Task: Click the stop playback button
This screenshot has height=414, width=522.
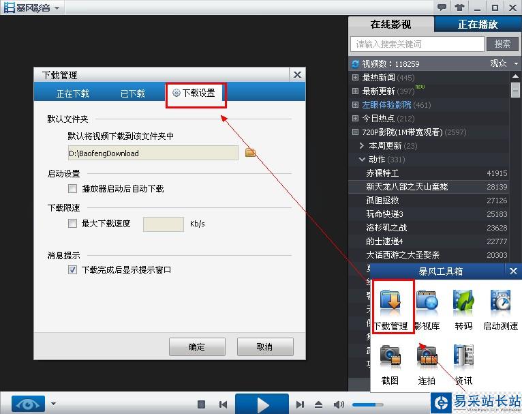Action: (202, 404)
